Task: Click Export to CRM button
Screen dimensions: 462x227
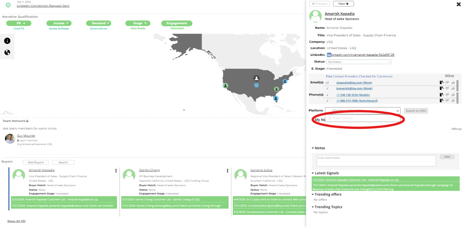Action: coord(416,111)
